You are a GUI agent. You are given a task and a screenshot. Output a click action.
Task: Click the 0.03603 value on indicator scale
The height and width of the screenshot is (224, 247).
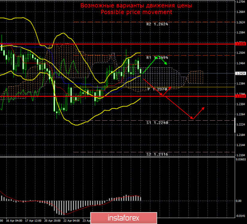coord(241,159)
